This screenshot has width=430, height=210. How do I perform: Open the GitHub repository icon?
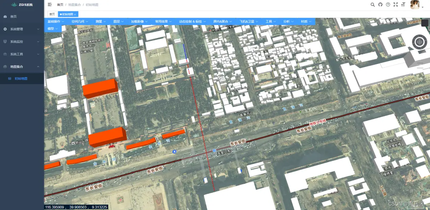pyautogui.click(x=381, y=5)
